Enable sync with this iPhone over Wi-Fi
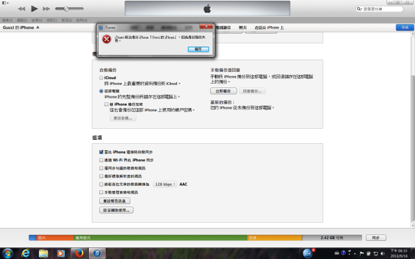 point(101,160)
